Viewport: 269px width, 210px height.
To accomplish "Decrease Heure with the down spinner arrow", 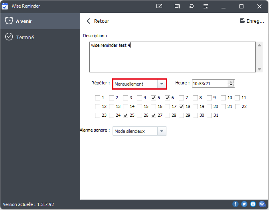I will 231,85.
